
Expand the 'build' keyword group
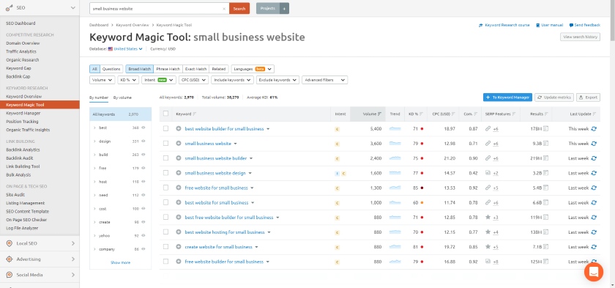(94, 155)
